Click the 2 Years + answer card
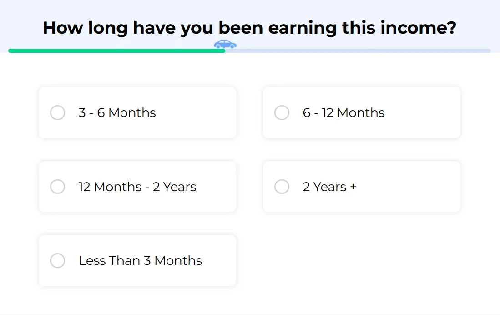The height and width of the screenshot is (315, 500). [x=361, y=187]
